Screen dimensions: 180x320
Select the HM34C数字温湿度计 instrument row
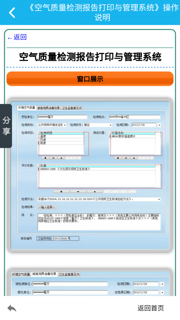(132, 136)
